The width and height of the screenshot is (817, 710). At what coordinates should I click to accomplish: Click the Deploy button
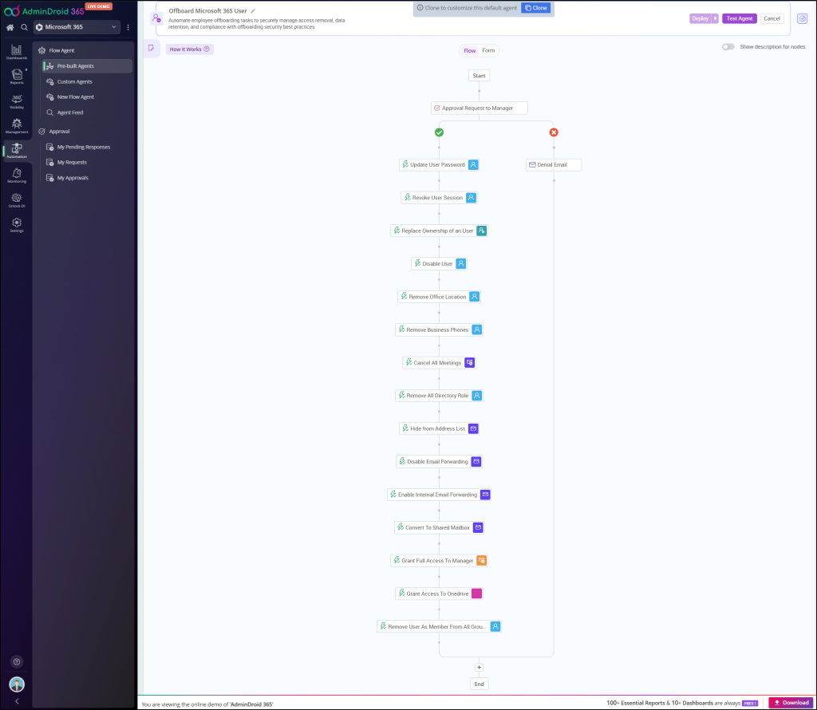[x=701, y=18]
